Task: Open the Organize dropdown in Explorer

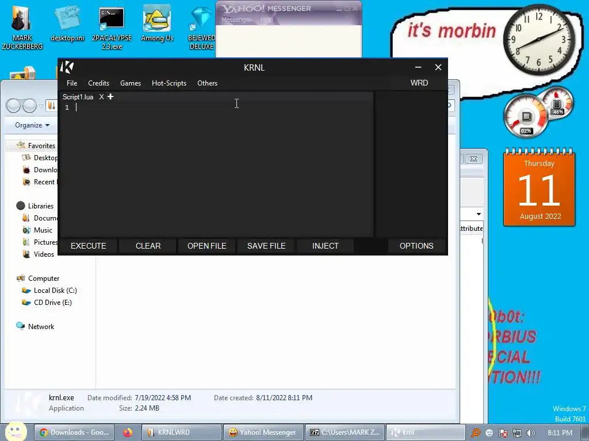Action: (32, 125)
